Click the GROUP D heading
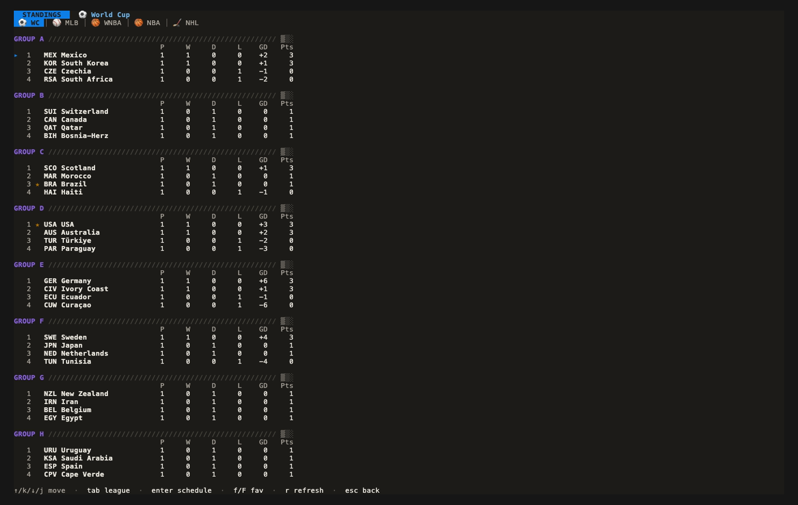This screenshot has height=505, width=798. point(29,208)
